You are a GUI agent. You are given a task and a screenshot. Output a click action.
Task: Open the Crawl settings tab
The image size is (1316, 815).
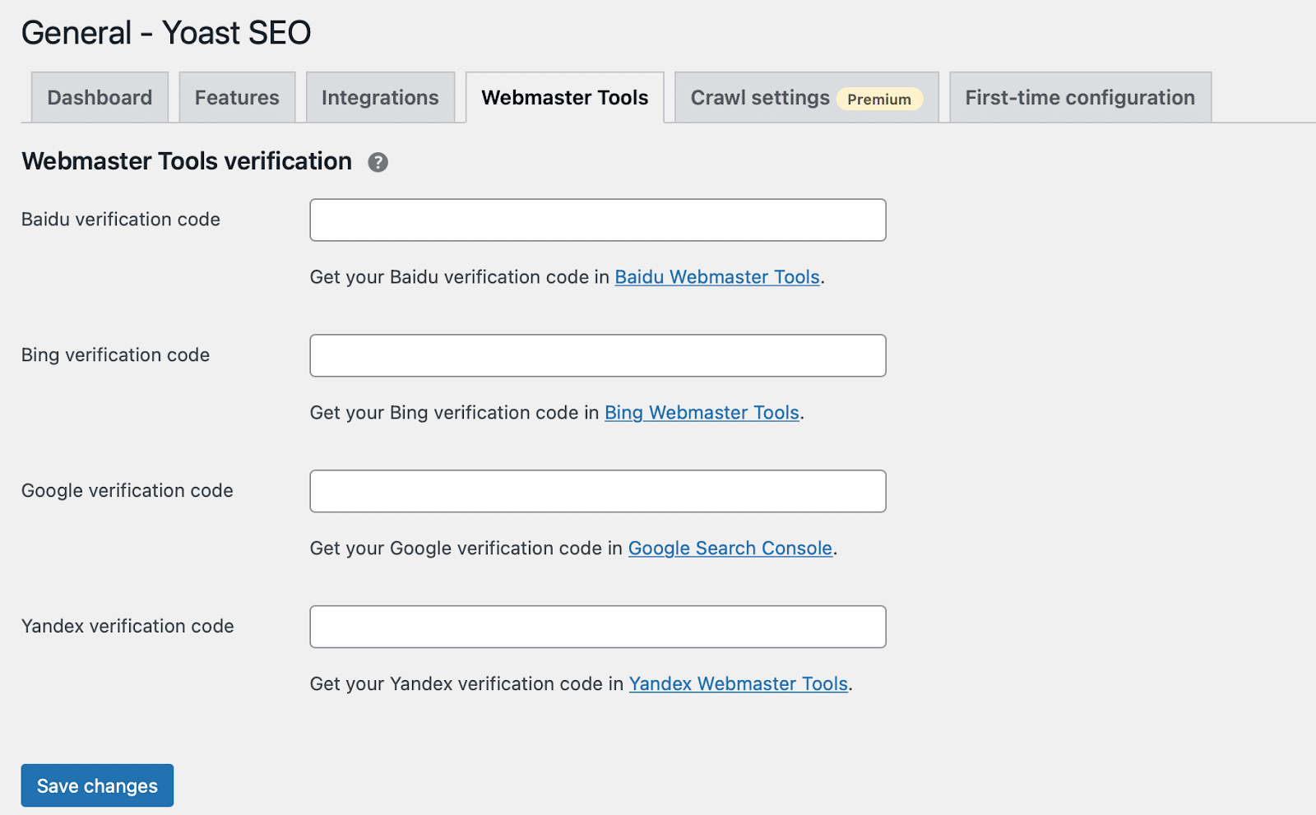tap(758, 97)
